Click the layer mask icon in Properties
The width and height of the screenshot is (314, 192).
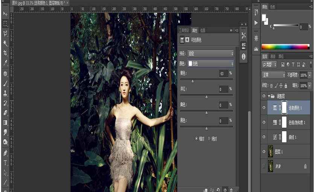pos(187,40)
